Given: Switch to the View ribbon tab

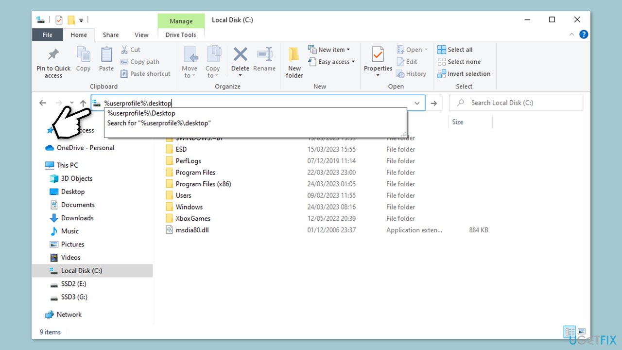Looking at the screenshot, I should (141, 35).
